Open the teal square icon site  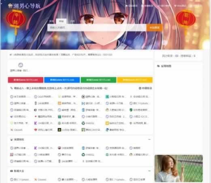pyautogui.click(x=115, y=97)
